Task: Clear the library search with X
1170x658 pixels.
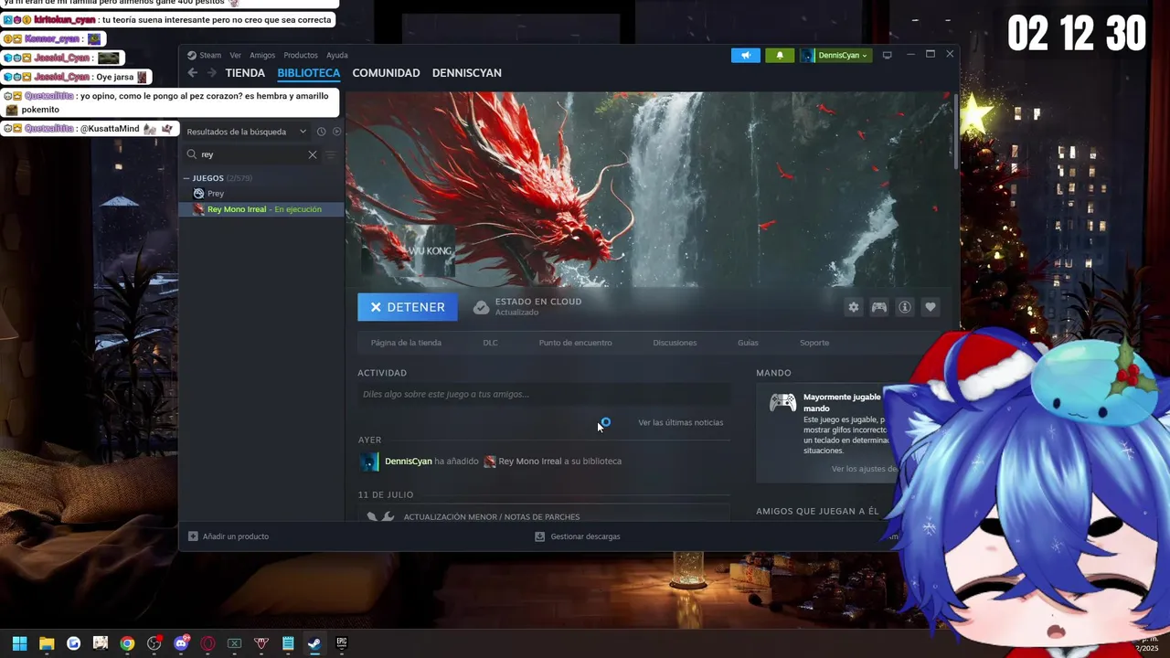Action: click(313, 154)
